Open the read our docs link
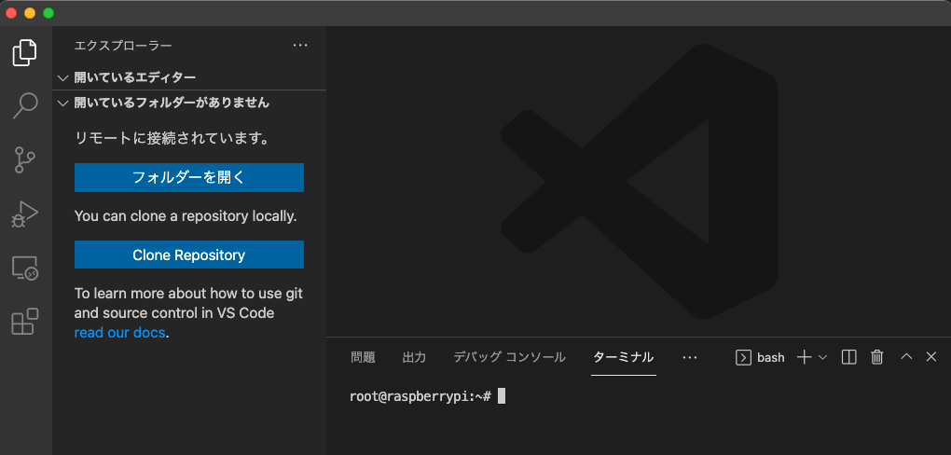Viewport: 951px width, 455px height. [x=119, y=333]
